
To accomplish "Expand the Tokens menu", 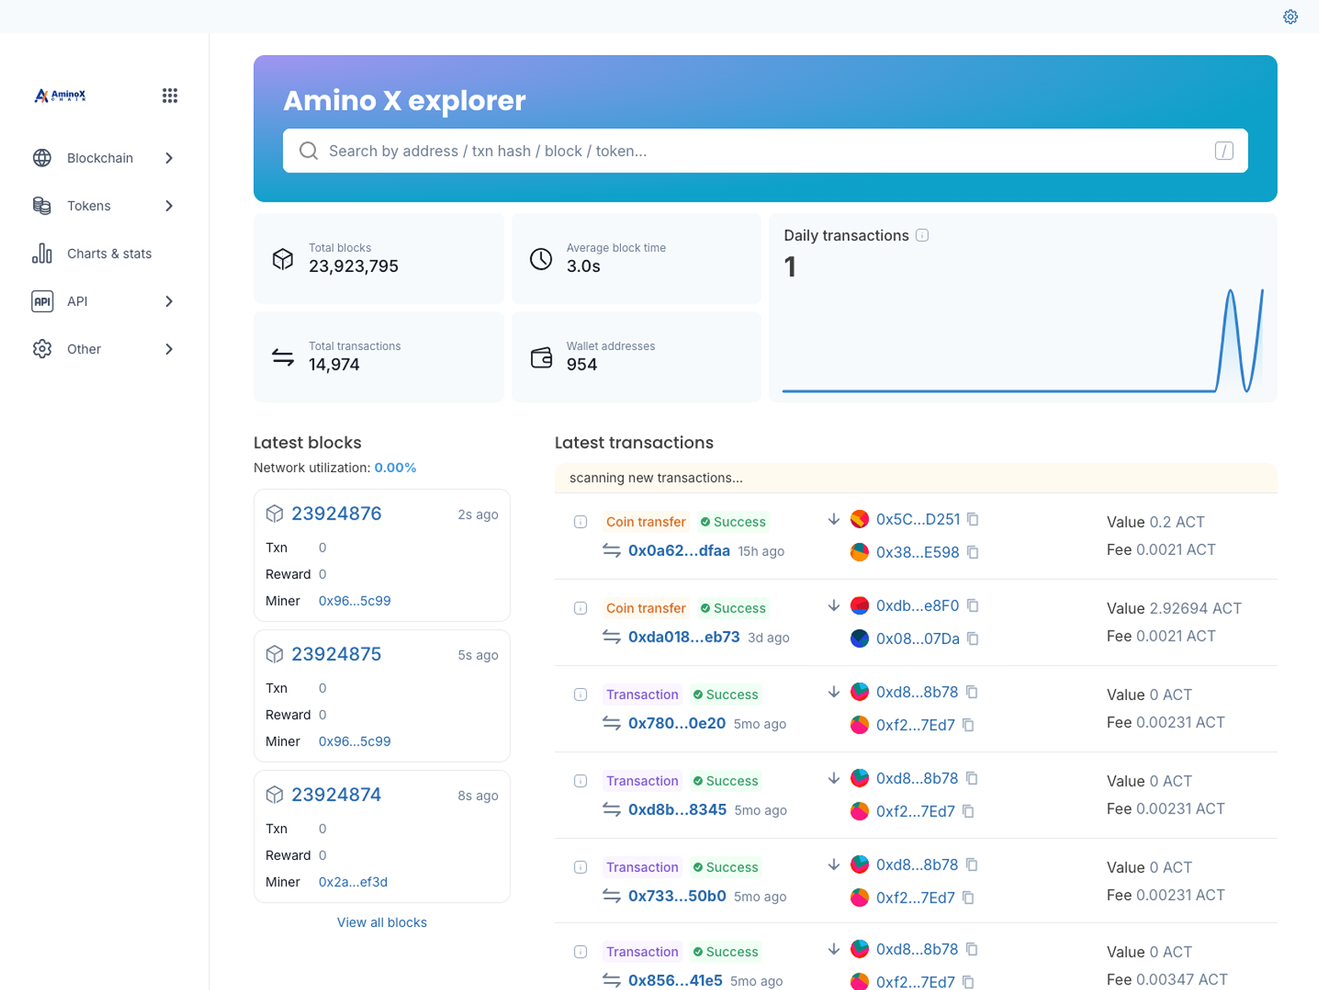I will pos(103,206).
